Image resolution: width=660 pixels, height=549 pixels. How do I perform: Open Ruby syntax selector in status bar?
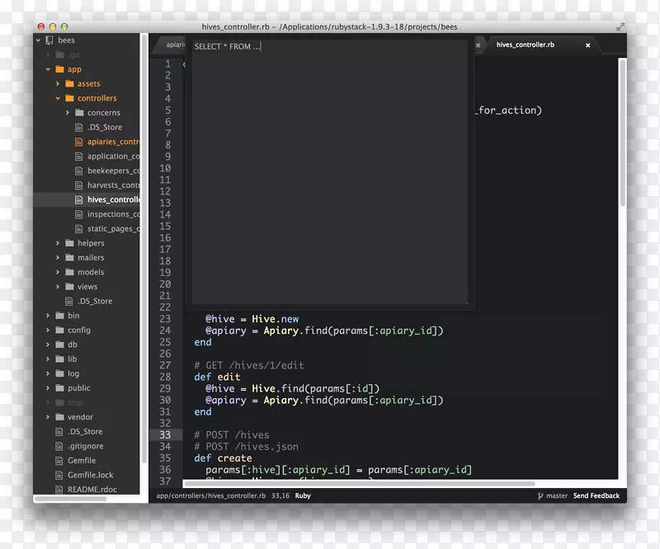click(303, 496)
